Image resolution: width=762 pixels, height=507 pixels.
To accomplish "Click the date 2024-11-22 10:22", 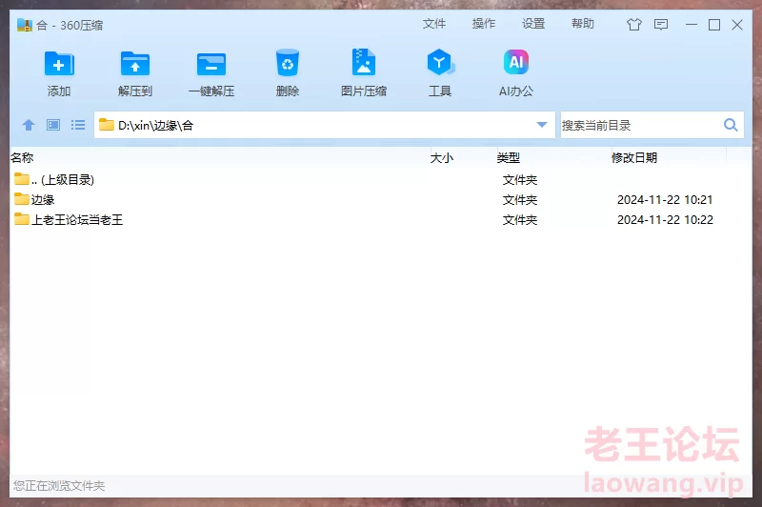I will point(665,220).
